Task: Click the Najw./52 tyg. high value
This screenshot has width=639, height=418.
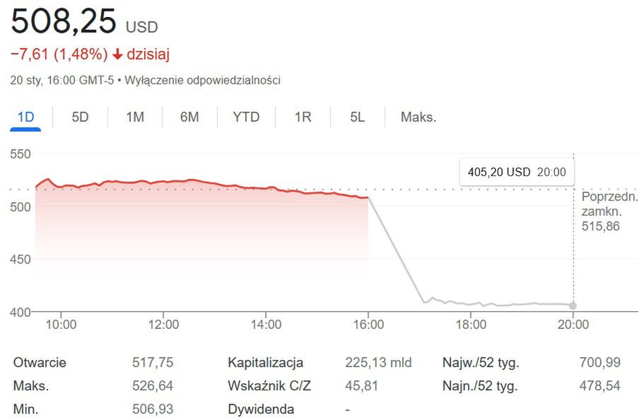Action: pos(599,363)
